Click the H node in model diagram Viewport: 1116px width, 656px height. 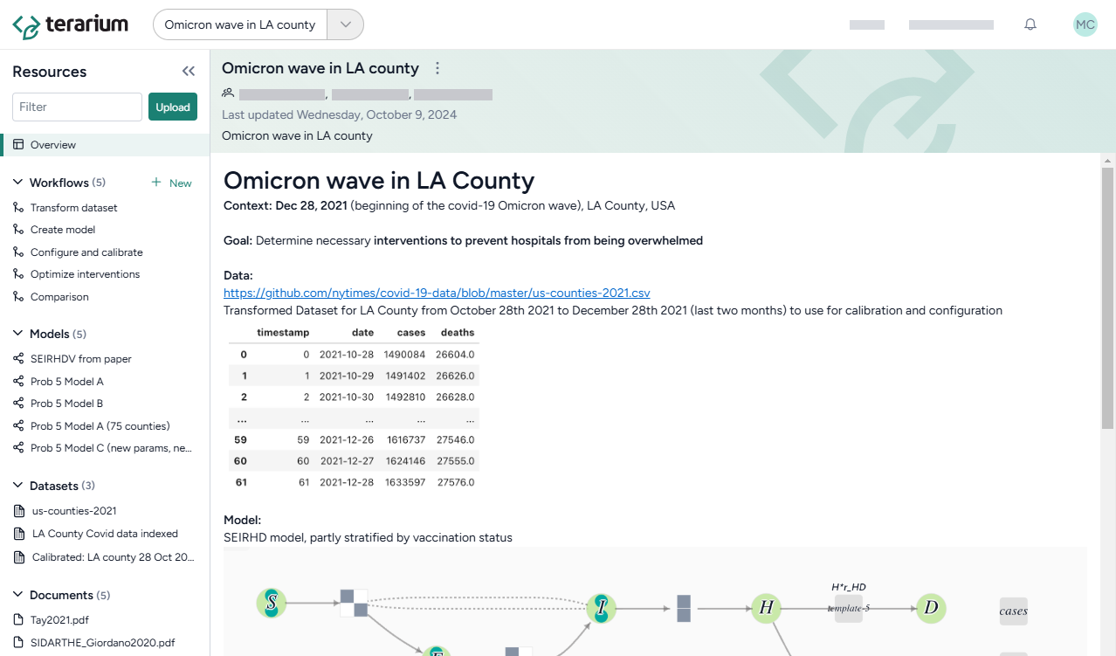(765, 608)
